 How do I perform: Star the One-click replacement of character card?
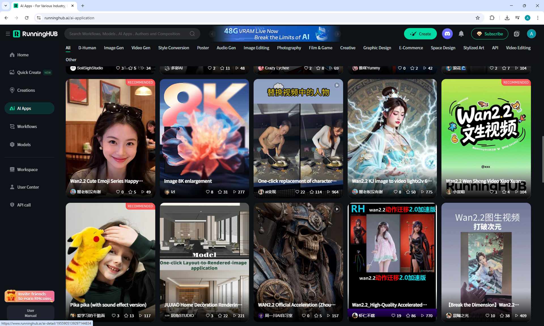pyautogui.click(x=312, y=192)
